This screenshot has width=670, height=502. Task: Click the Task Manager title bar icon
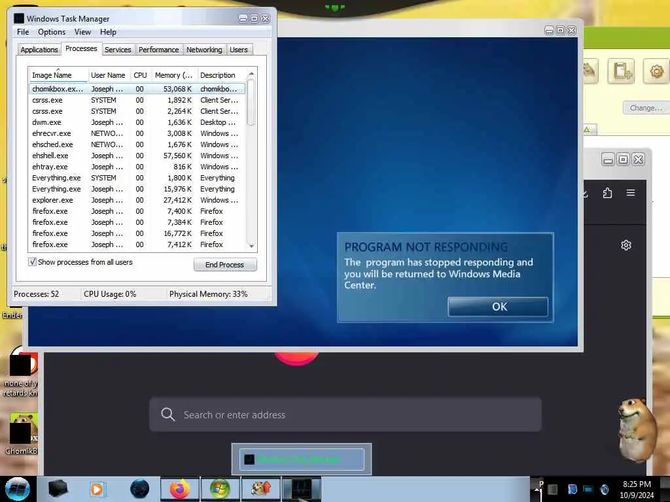tap(19, 18)
